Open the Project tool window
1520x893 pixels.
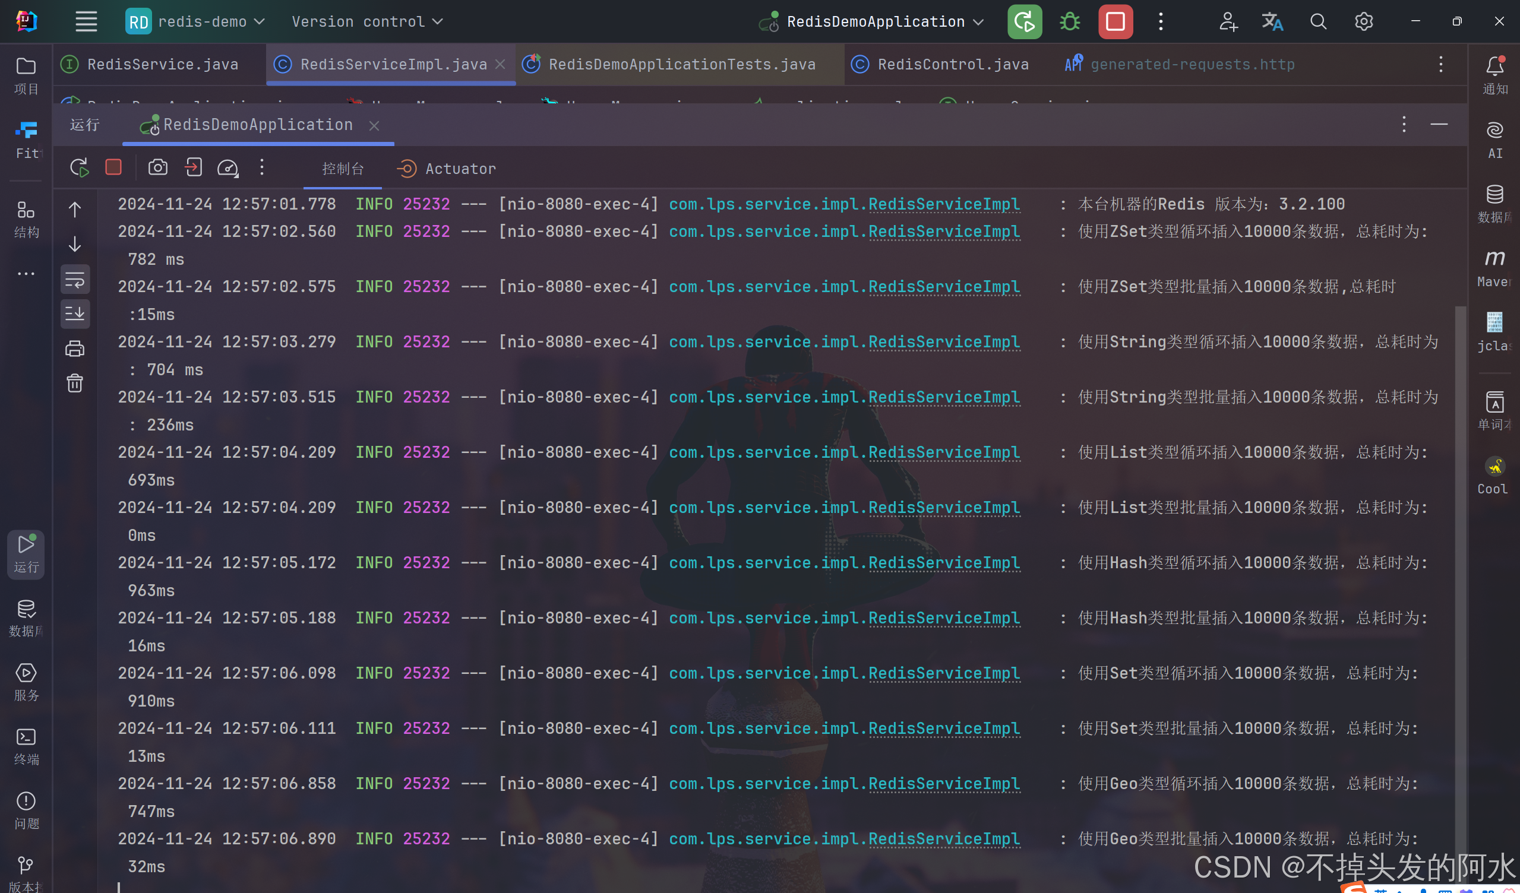(26, 76)
